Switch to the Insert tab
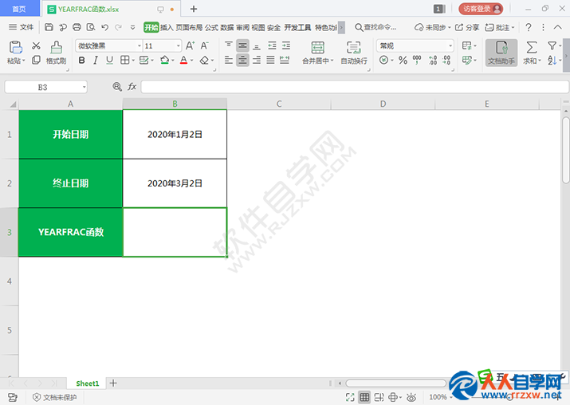 tap(167, 28)
